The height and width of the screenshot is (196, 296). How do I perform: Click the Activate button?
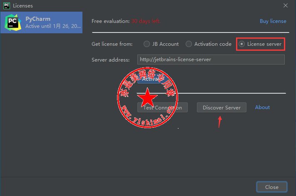(152, 79)
